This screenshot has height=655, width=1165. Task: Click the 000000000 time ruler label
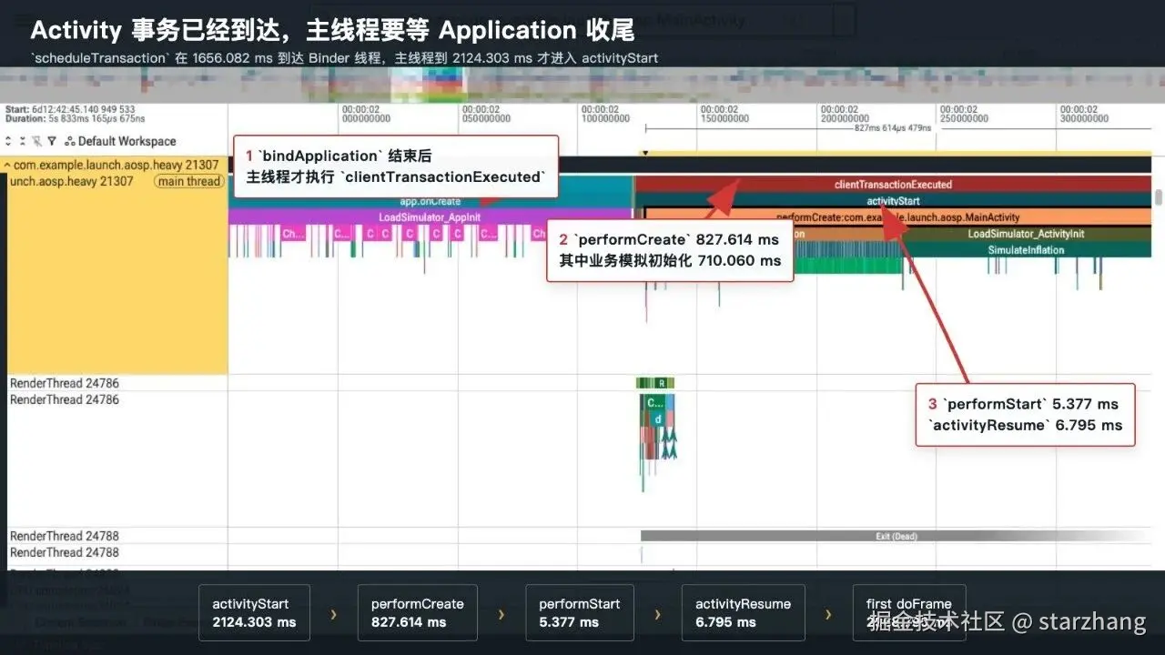point(366,118)
